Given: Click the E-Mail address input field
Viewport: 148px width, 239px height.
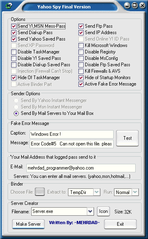Looking at the screenshot, I should tap(81, 168).
